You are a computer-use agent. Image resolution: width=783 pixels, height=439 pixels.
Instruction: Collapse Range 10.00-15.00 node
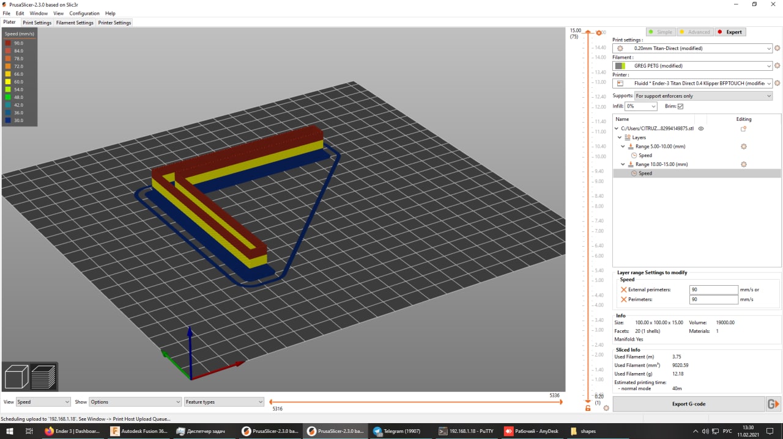pyautogui.click(x=624, y=164)
